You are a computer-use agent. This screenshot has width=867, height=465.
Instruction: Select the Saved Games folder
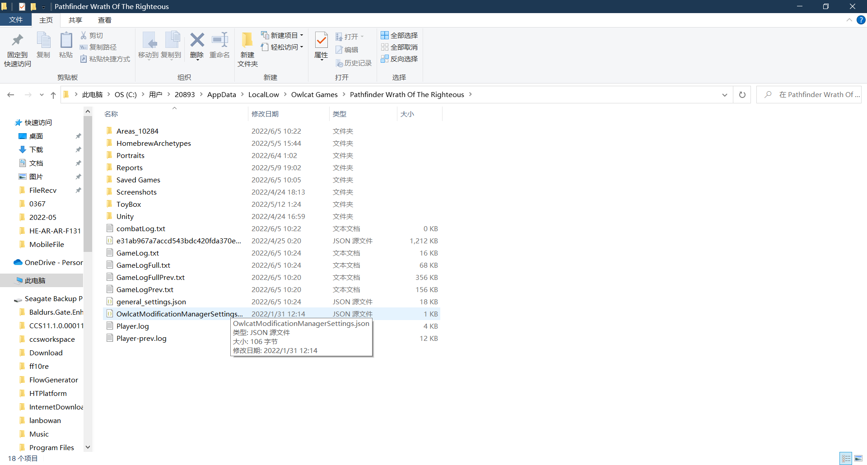click(138, 180)
